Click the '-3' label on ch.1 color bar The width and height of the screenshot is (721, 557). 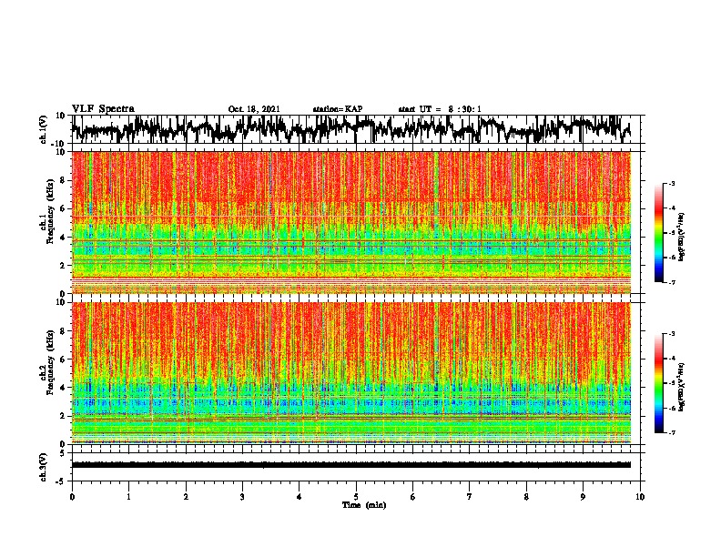point(671,183)
